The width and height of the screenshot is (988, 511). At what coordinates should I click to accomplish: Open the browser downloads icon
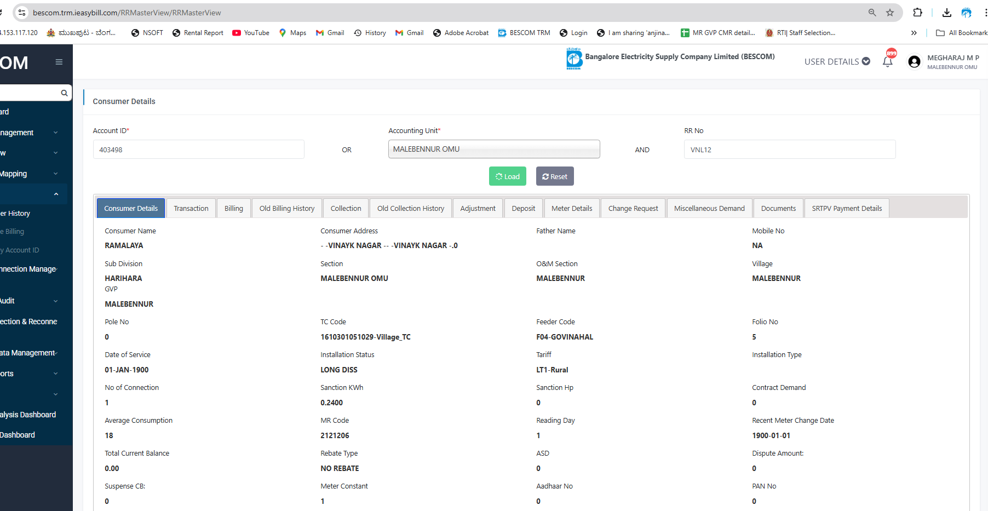click(947, 13)
